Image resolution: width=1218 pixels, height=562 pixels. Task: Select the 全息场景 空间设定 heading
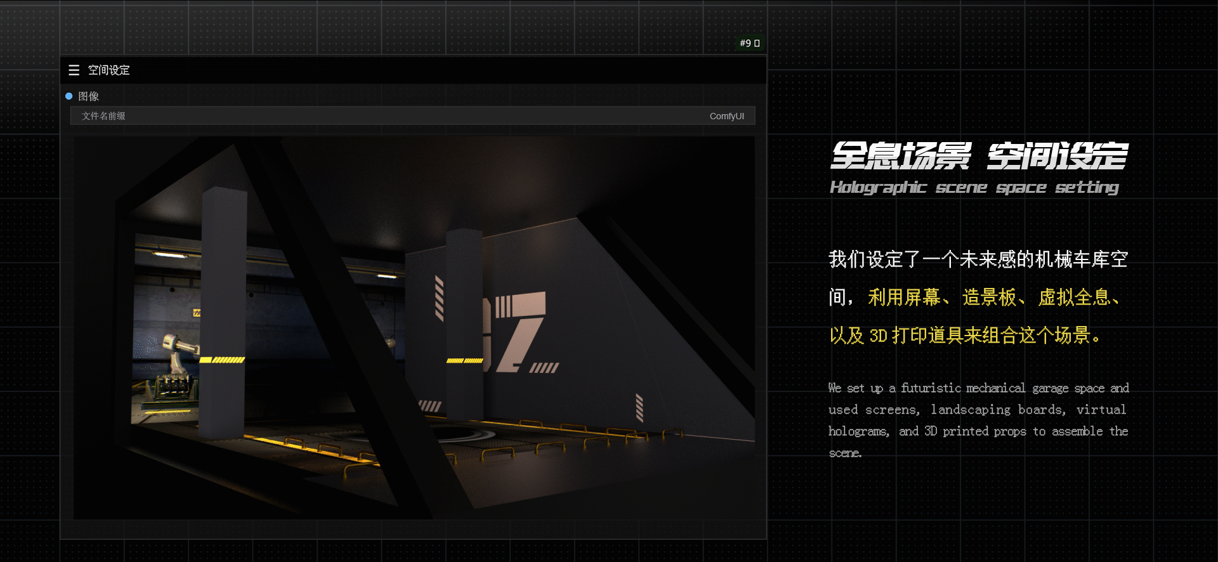[979, 156]
